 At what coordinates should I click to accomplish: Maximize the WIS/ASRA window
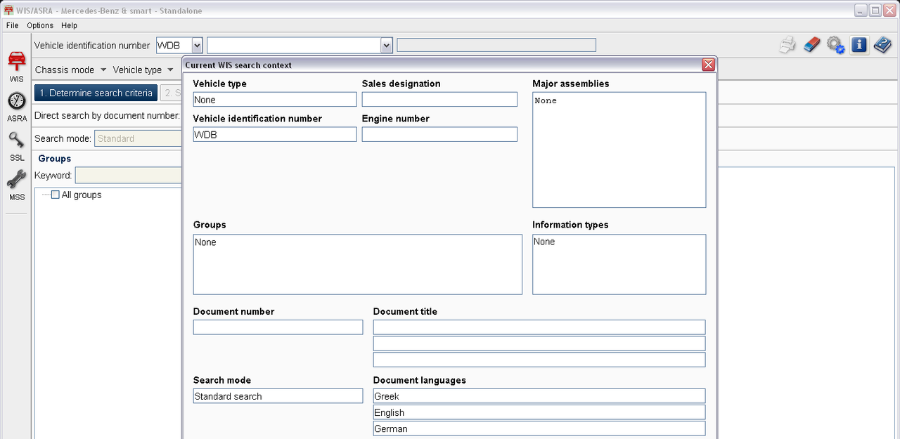[875, 11]
